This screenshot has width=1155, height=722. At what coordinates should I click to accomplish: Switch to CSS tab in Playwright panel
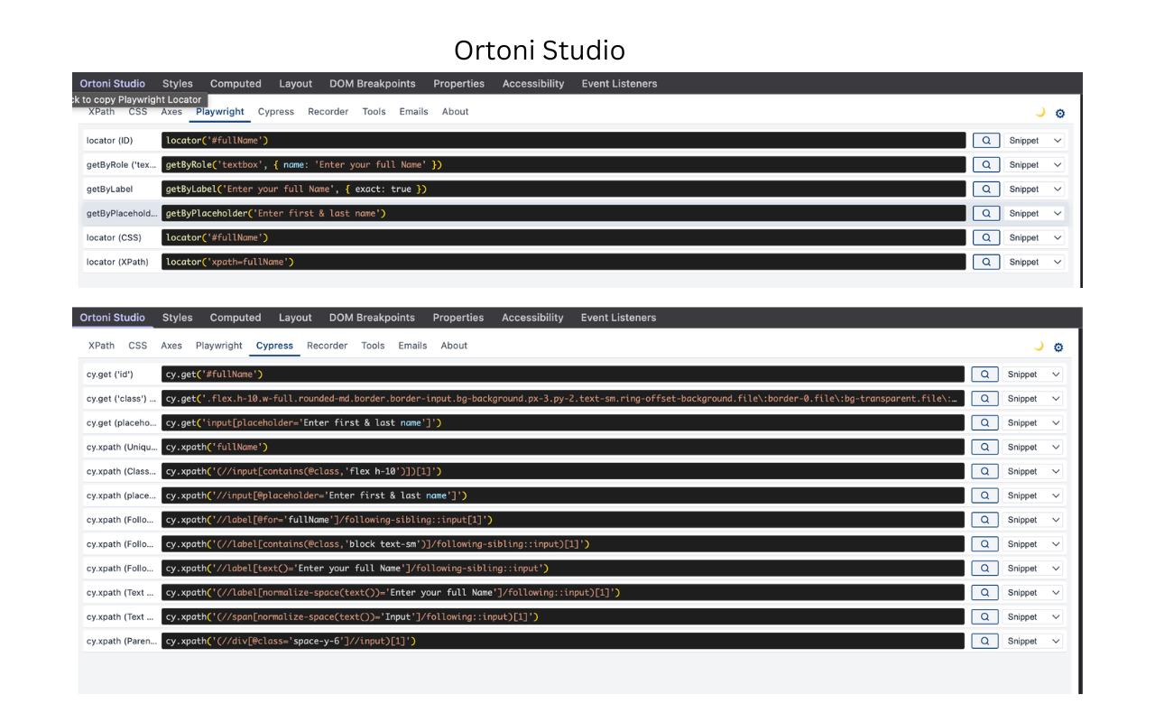click(x=138, y=112)
